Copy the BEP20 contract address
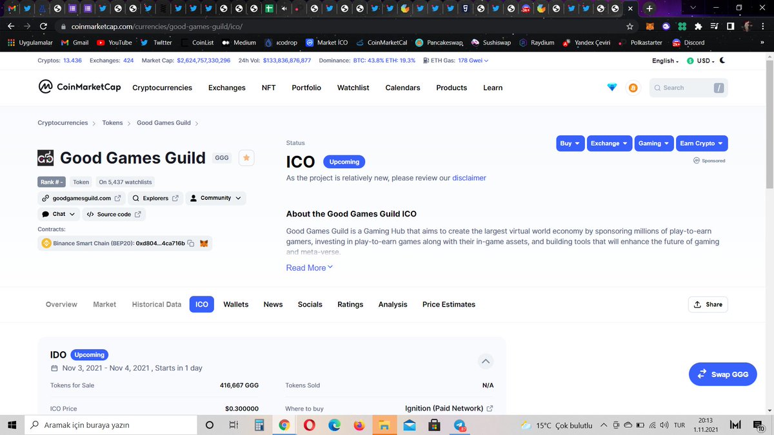 (191, 244)
